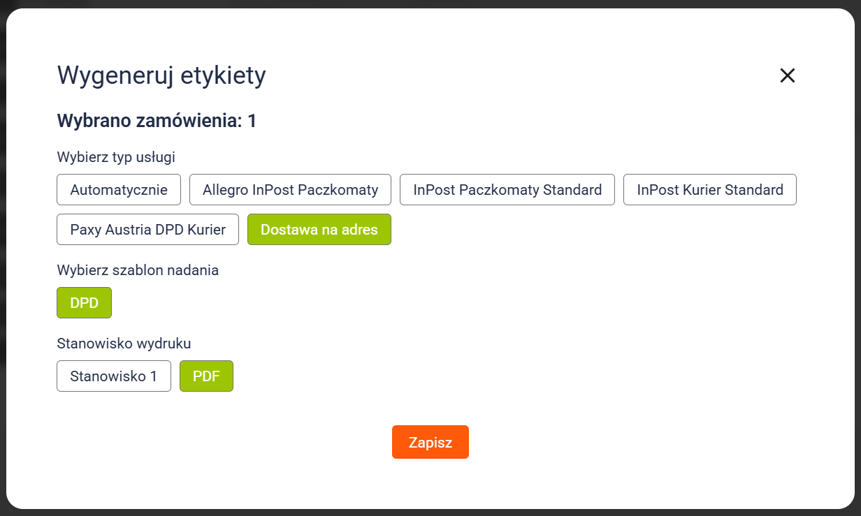
Task: Dismiss the modal with the X icon
Action: 788,75
